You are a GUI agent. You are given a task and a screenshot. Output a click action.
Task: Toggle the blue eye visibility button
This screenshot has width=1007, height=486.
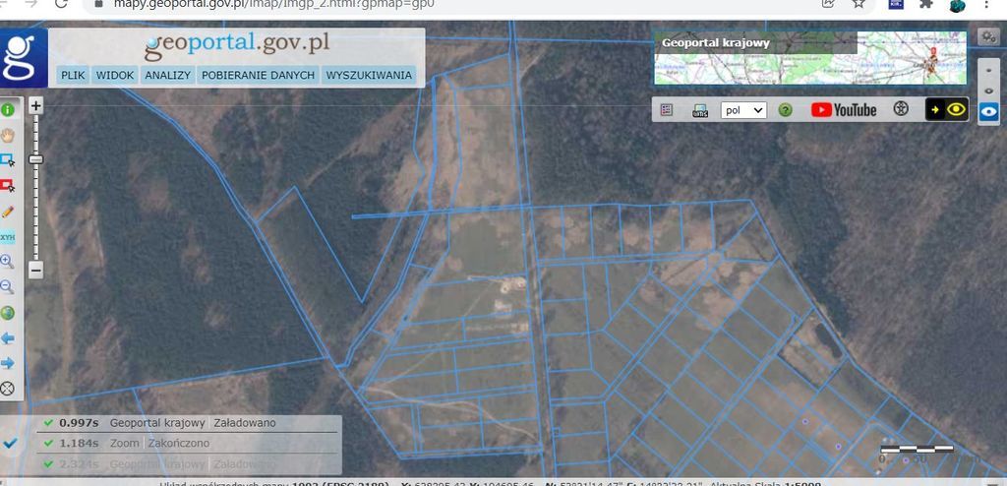tap(989, 111)
